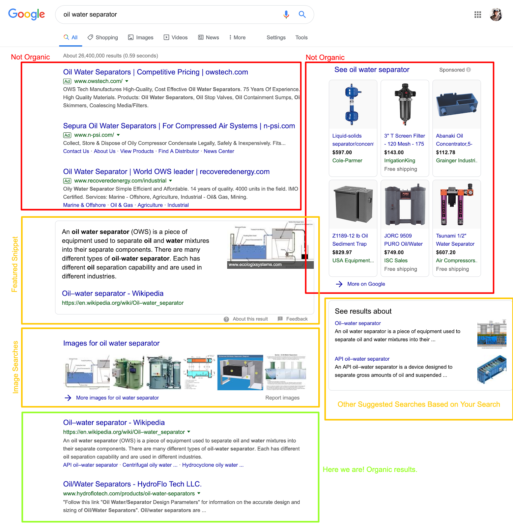This screenshot has height=527, width=513.
Task: Click the About this result question icon
Action: pyautogui.click(x=226, y=319)
